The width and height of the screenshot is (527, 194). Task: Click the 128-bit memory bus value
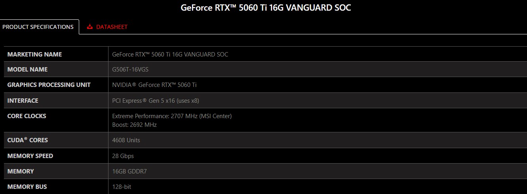tap(122, 186)
